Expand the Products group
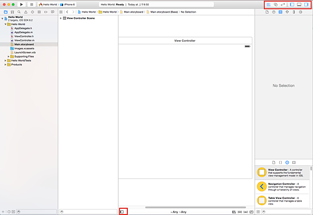313x215 pixels. point(6,65)
